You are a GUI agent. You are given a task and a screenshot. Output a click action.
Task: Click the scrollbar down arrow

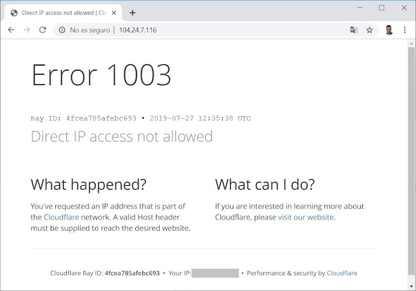[x=411, y=286]
